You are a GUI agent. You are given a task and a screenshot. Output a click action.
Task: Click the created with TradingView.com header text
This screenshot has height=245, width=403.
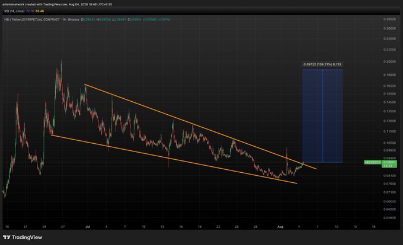(x=46, y=4)
